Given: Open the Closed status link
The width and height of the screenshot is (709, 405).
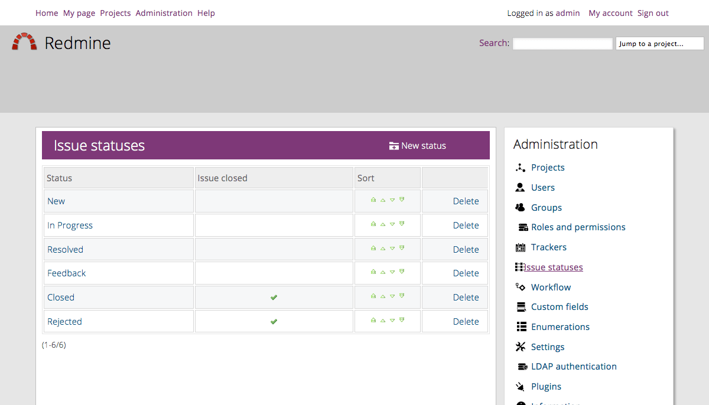Looking at the screenshot, I should point(61,298).
